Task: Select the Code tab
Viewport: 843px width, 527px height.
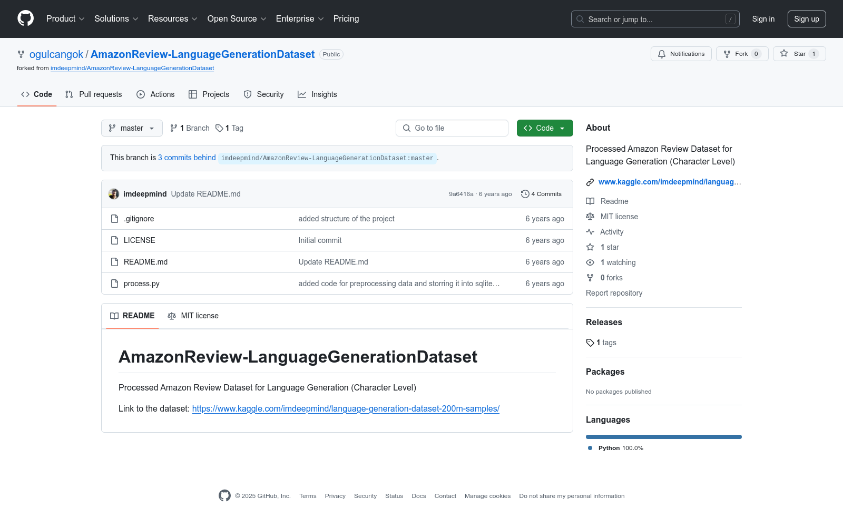Action: click(37, 94)
